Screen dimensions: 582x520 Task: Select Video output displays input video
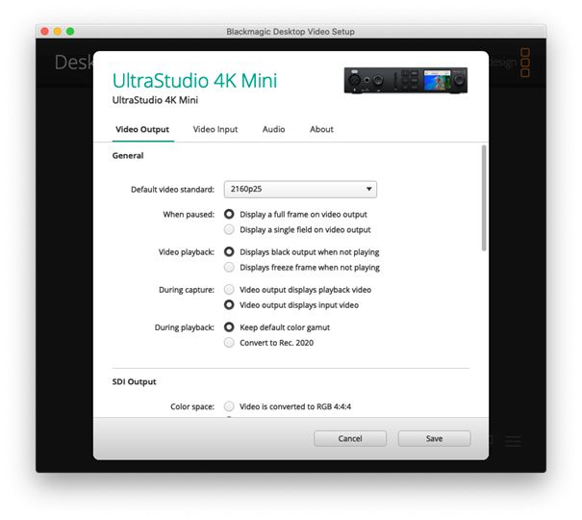(229, 305)
